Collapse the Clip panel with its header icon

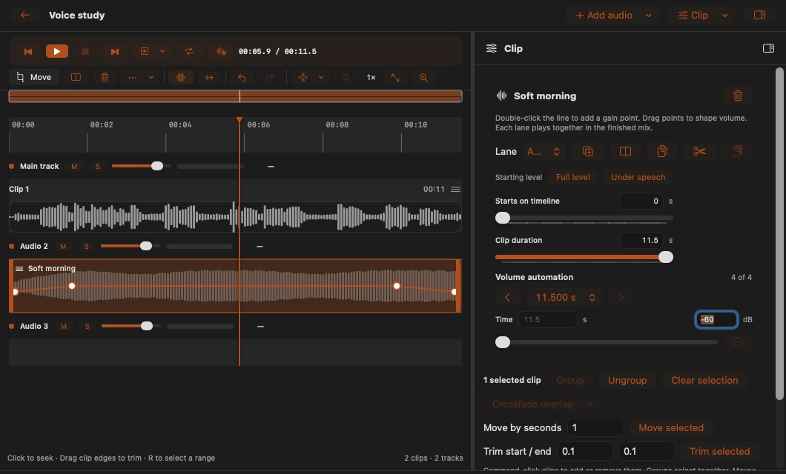768,48
